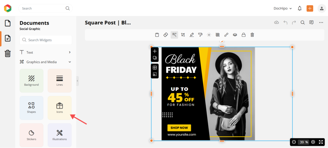Click the Social Graphic label
Viewport: 328px width, 148px height.
tap(30, 29)
